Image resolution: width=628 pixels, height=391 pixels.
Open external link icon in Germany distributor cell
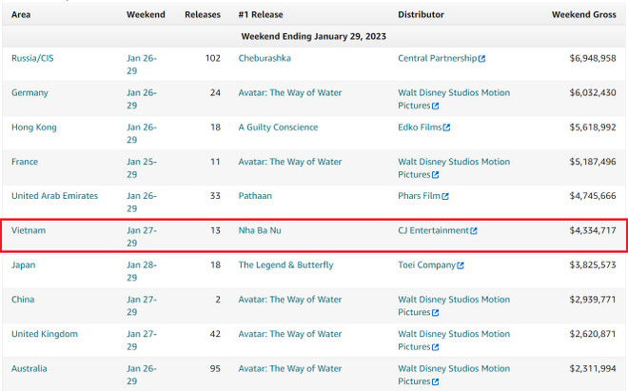coord(436,107)
